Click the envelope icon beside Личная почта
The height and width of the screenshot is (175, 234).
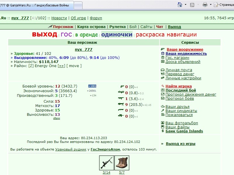click(163, 70)
